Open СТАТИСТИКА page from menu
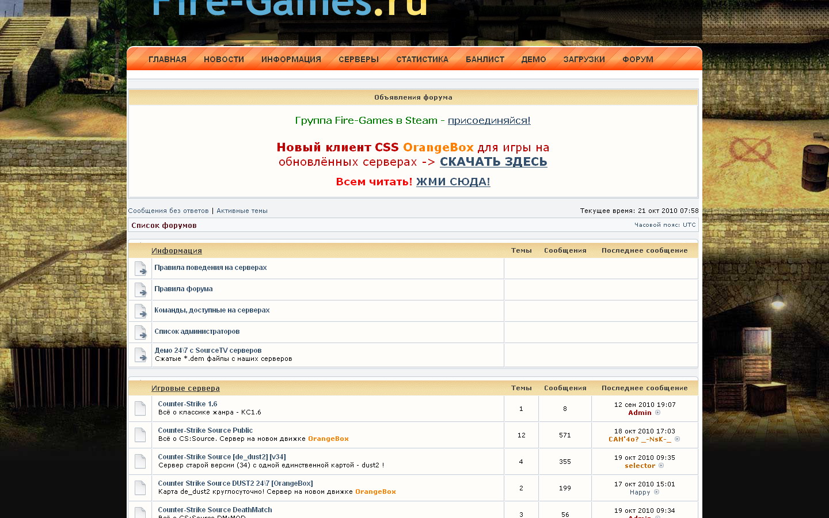Image resolution: width=829 pixels, height=518 pixels. 422,59
